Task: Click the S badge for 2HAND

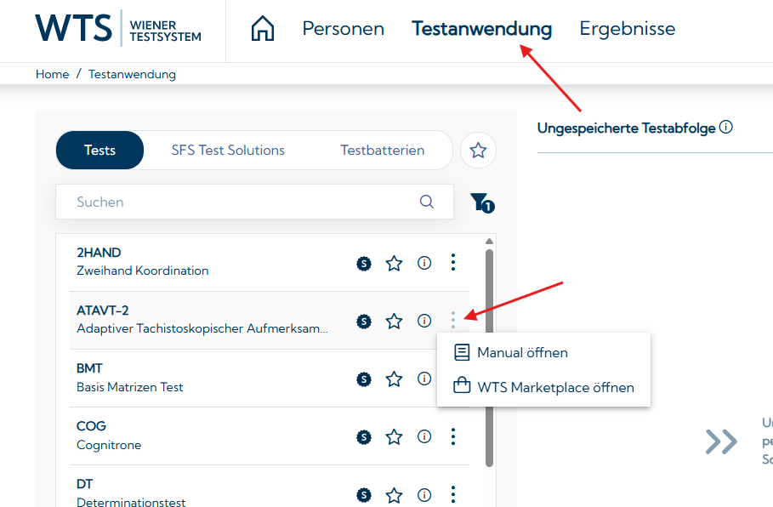Action: 364,264
